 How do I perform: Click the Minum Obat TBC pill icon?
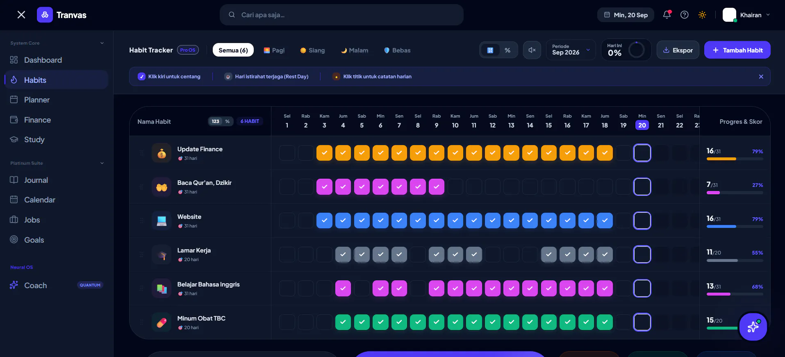click(162, 322)
